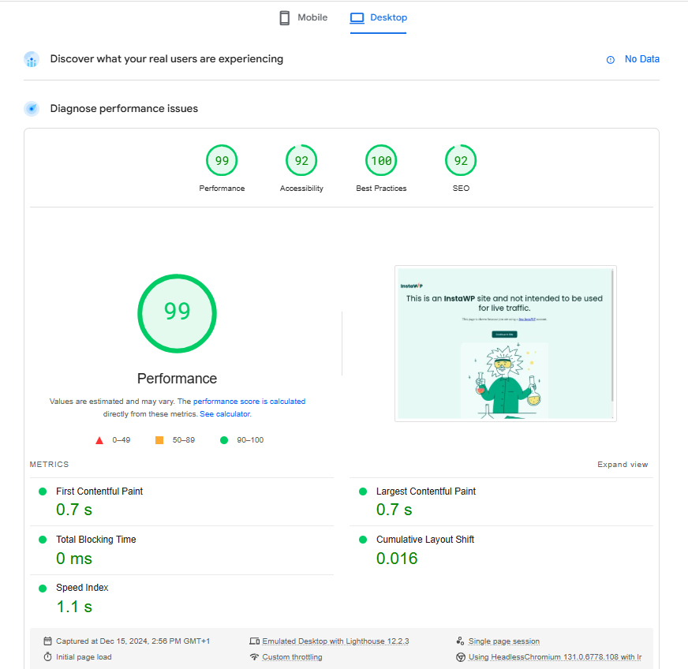Click the real users experience icon
The height and width of the screenshot is (669, 688).
32,59
